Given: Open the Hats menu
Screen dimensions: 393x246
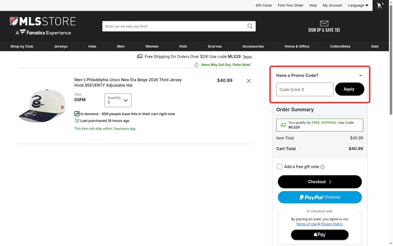Looking at the screenshot, I should [92, 46].
